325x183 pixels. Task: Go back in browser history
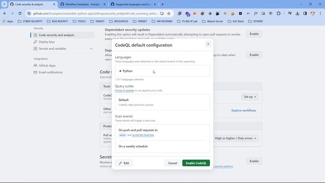[5, 14]
